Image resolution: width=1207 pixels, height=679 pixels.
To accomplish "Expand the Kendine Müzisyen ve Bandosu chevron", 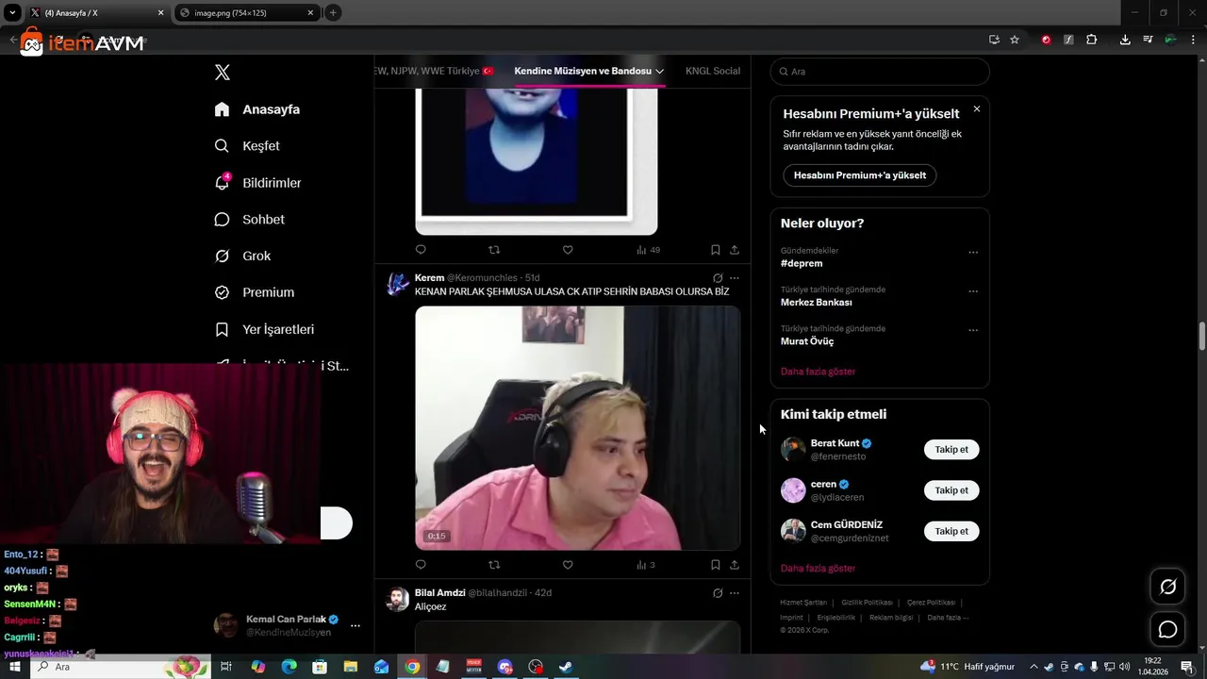I will 659,72.
